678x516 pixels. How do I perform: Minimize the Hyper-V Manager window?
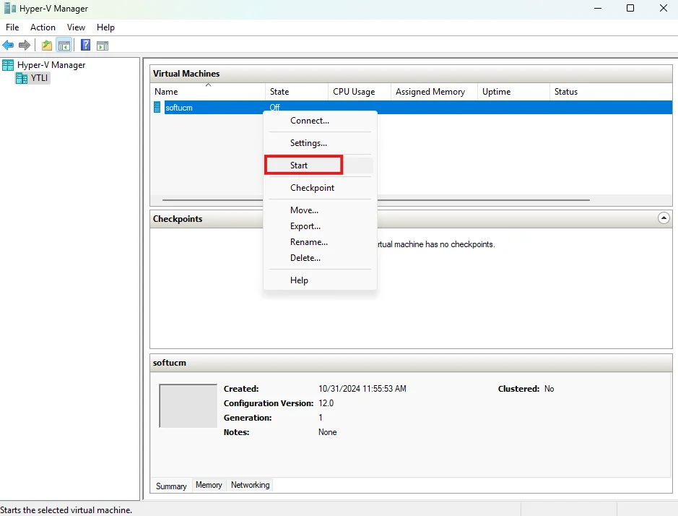click(598, 8)
